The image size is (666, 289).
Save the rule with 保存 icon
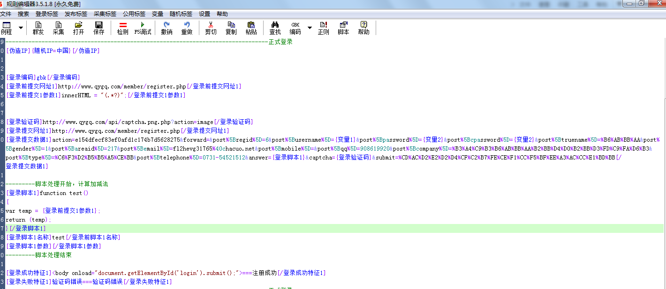pos(98,28)
